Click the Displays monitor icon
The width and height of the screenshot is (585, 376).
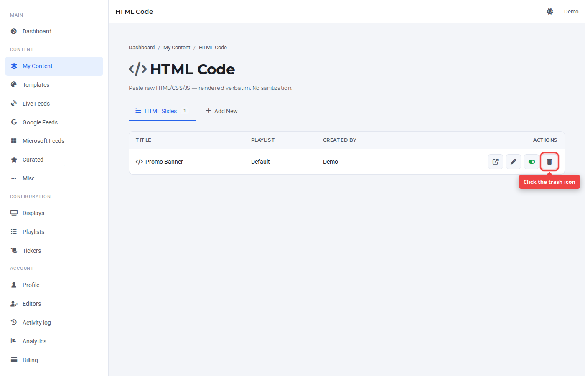(14, 213)
